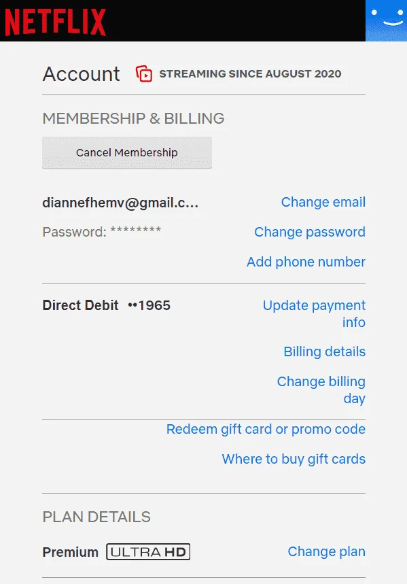This screenshot has height=584, width=407.
Task: Click the Netflix logo
Action: (55, 22)
